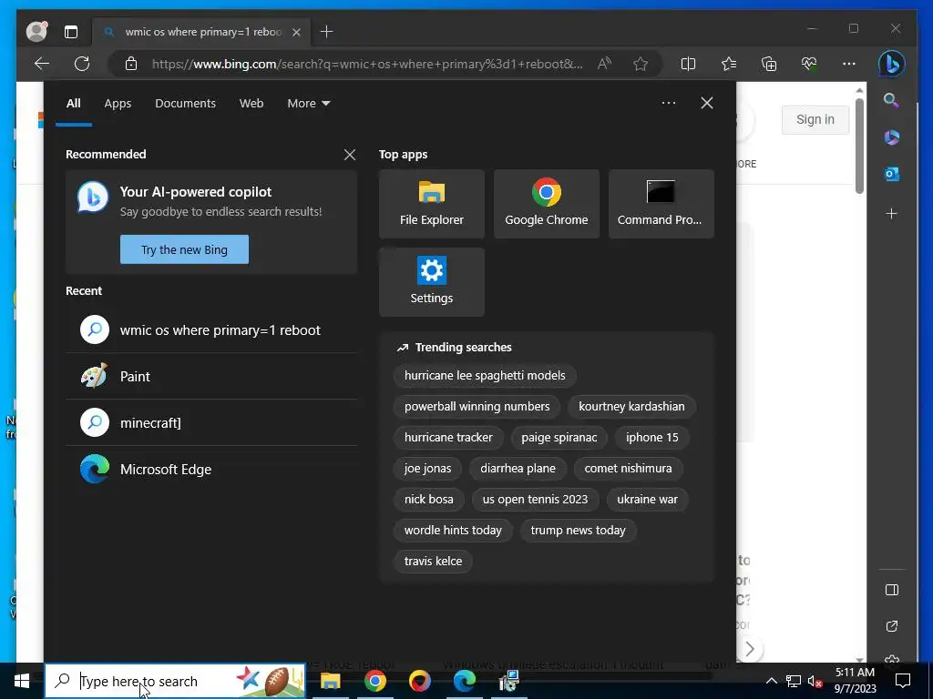933x699 pixels.
Task: Open Bing Chat sidebar button
Action: 891,64
